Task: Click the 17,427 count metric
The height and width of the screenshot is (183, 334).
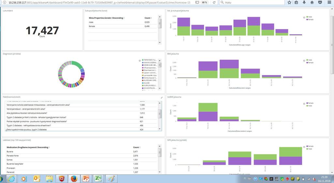Action: (x=42, y=30)
